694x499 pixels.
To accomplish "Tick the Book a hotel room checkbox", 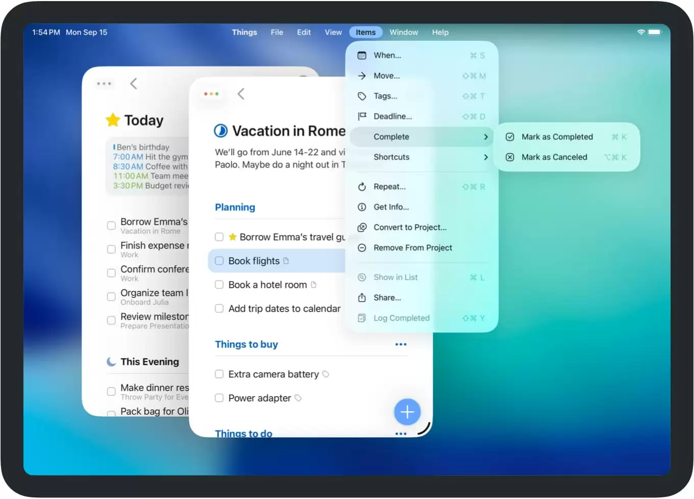I will pos(219,285).
